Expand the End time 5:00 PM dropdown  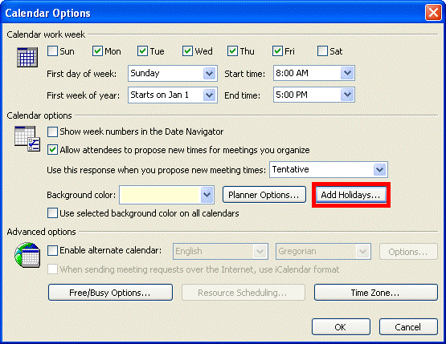click(314, 95)
